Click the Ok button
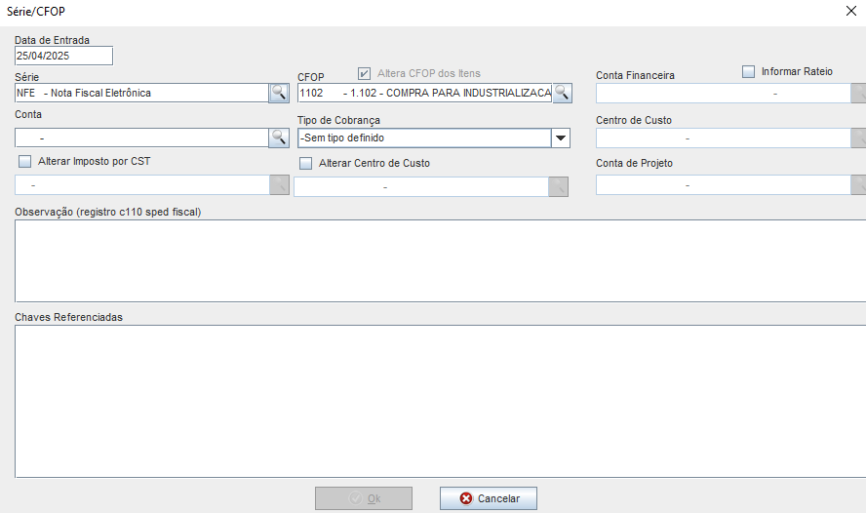 tap(364, 498)
